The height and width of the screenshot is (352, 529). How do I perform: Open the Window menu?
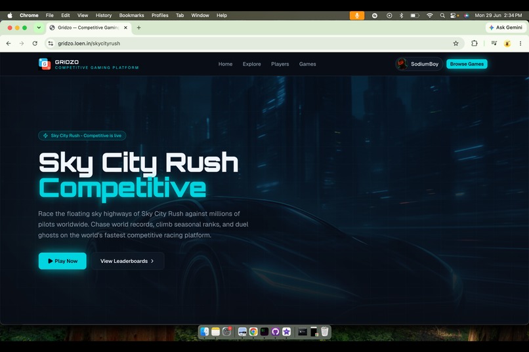tap(200, 16)
